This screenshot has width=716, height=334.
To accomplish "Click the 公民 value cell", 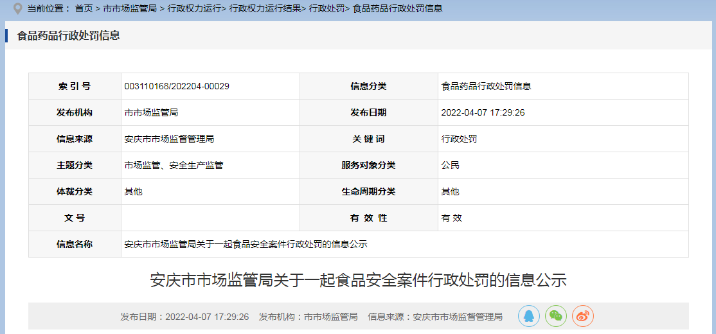I will point(563,165).
